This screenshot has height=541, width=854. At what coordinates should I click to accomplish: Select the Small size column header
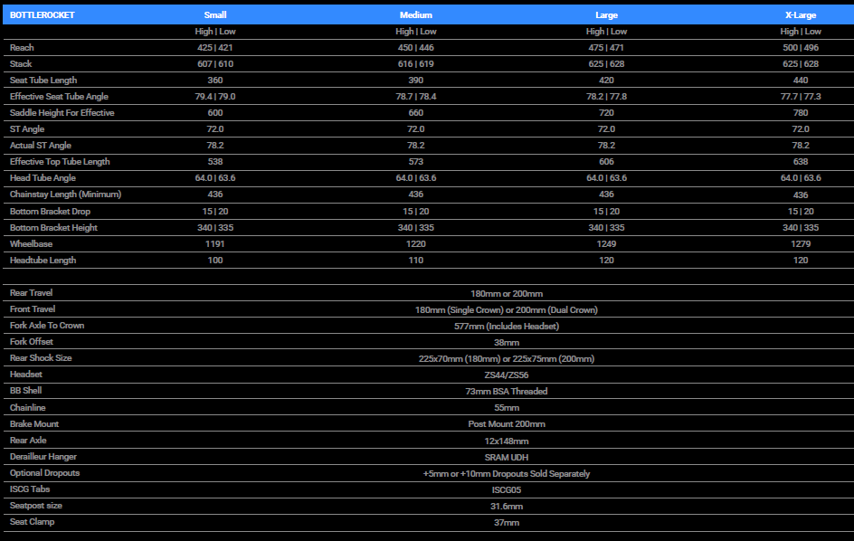pyautogui.click(x=215, y=15)
